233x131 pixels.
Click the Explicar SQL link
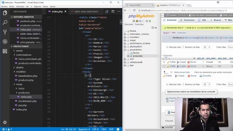213,38
